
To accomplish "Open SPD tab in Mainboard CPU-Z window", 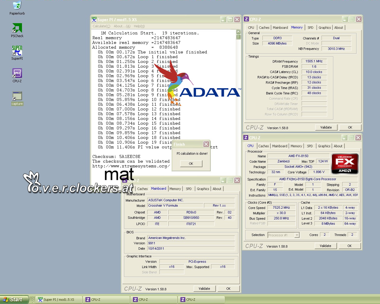I will pos(189,189).
